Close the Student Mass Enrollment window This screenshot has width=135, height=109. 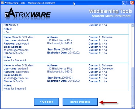click(132, 3)
